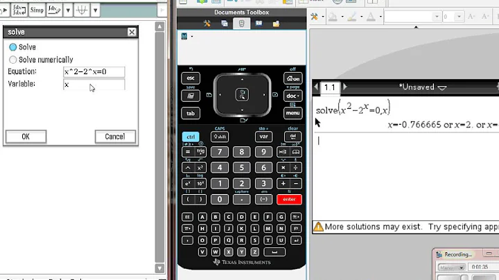This screenshot has width=499, height=280.
Task: Click the solve(x²−2^x=0,x) expression line
Action: (353, 108)
